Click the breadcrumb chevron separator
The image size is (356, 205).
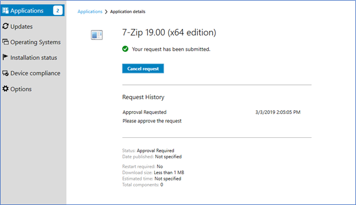[x=106, y=11]
